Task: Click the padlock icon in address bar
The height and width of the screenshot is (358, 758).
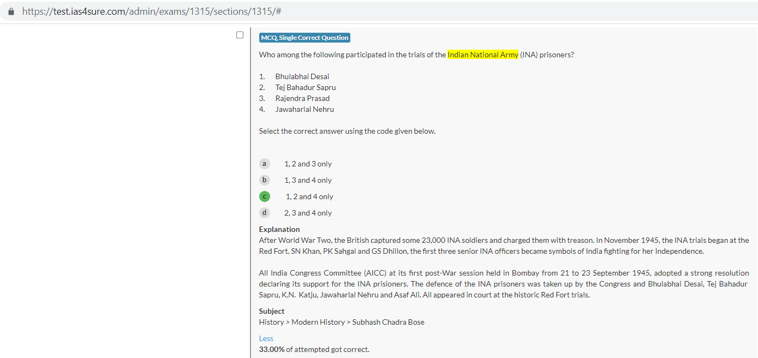Action: point(11,11)
